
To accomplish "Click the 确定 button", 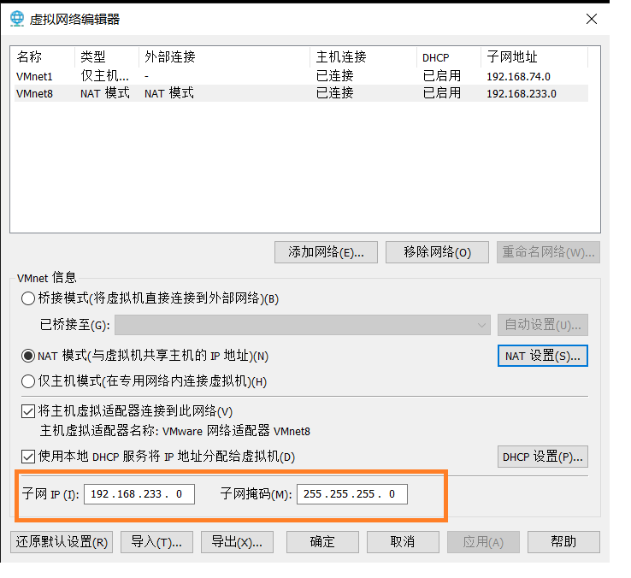I will coord(322,542).
